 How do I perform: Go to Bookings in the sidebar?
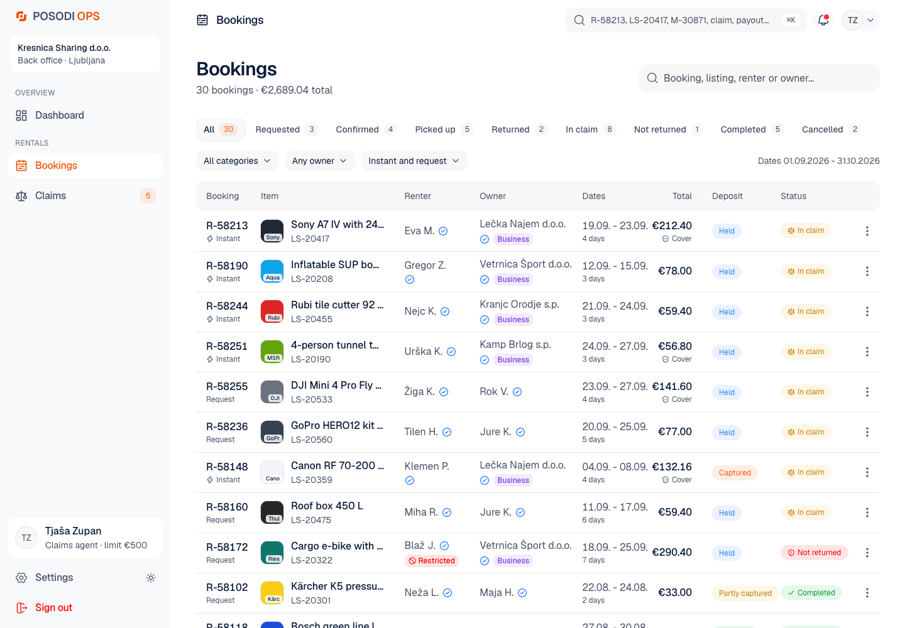tap(85, 166)
